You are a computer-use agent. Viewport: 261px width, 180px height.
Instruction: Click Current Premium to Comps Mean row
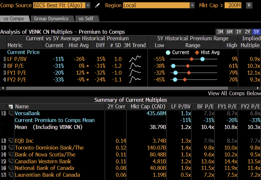130,120
